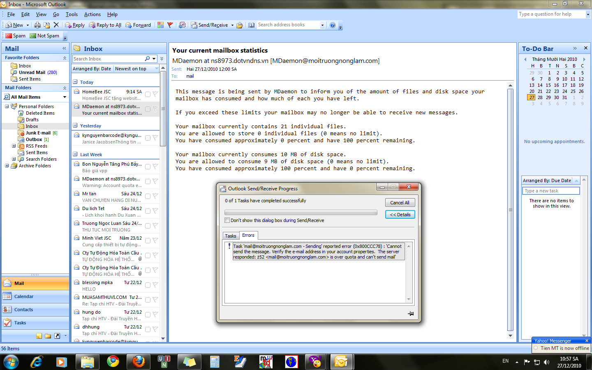This screenshot has height=370, width=592.
Task: Collapse the Last Week message group
Action: pyautogui.click(x=75, y=155)
